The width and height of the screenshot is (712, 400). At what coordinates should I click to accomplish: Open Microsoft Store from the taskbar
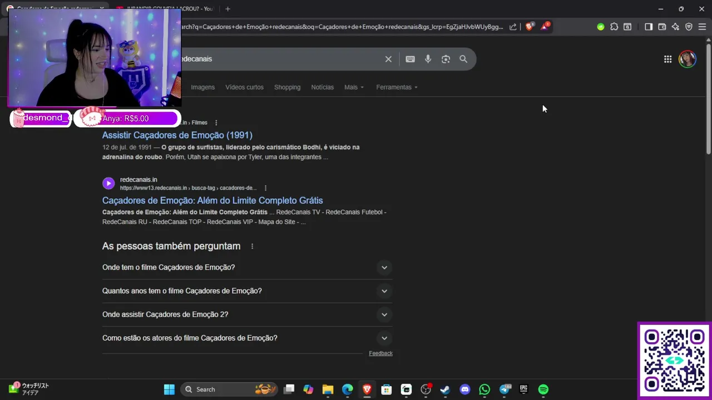click(x=387, y=389)
